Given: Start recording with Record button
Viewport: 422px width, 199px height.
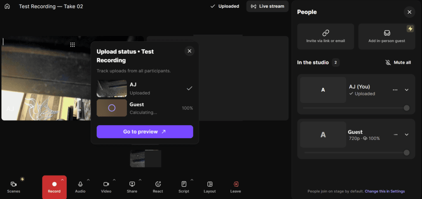Looking at the screenshot, I should click(54, 187).
